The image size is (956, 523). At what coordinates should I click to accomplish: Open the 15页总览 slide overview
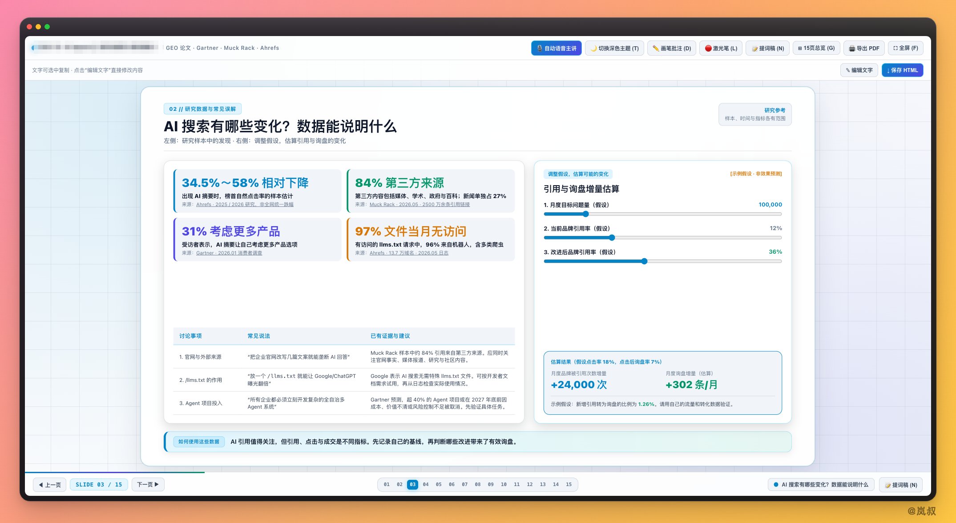point(816,48)
